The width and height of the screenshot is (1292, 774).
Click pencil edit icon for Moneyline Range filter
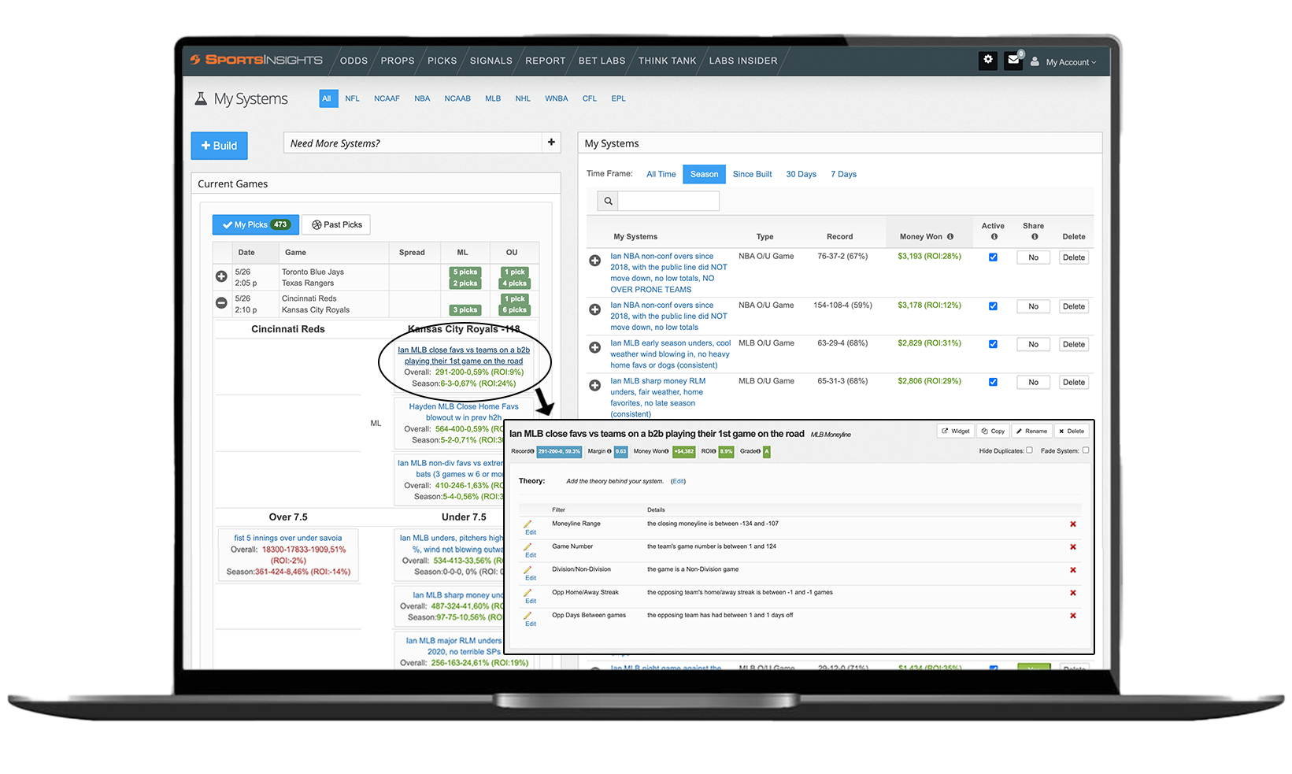[x=528, y=524]
